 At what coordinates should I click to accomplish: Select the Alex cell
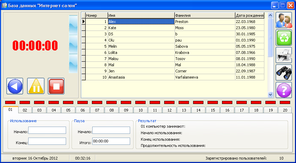(x=141, y=22)
